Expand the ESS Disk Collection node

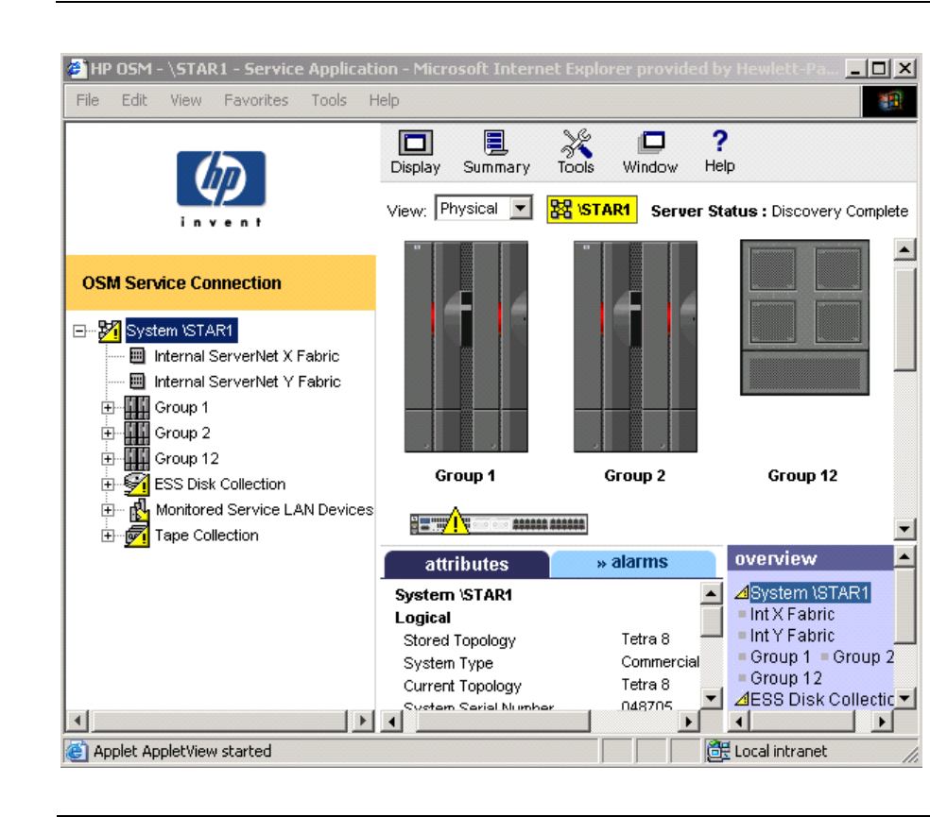[108, 485]
